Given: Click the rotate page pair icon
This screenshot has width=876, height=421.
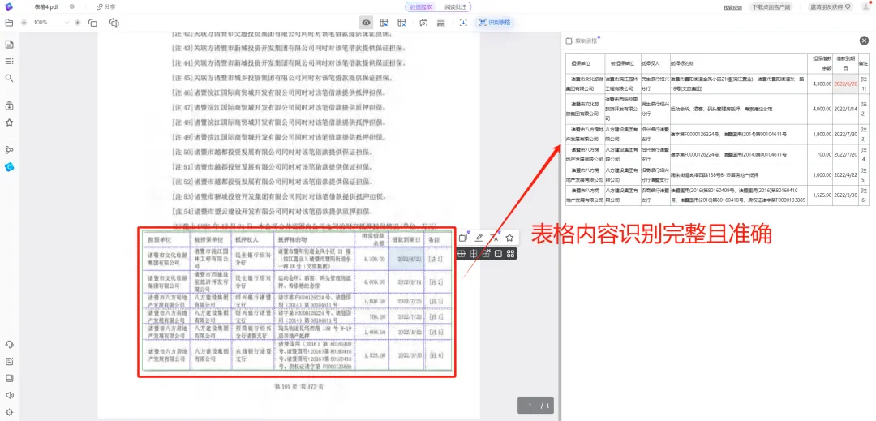Looking at the screenshot, I should click(114, 23).
